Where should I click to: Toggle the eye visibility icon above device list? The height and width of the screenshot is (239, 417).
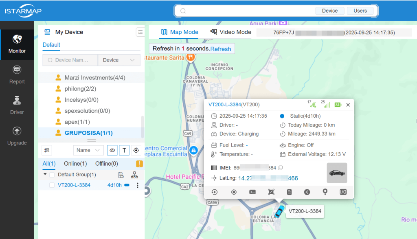click(x=112, y=150)
